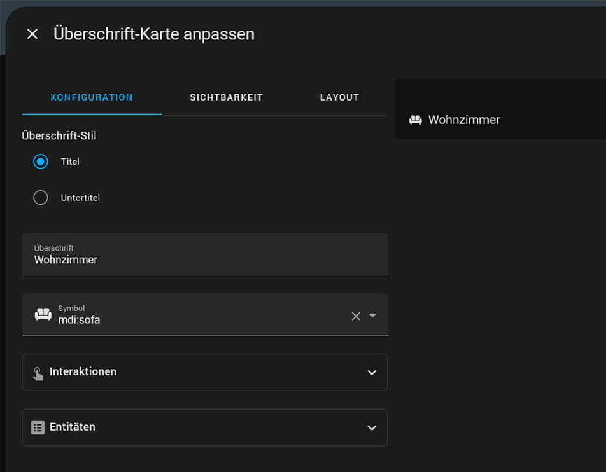This screenshot has width=606, height=472.
Task: Click the Interaktionen section label
Action: (83, 371)
